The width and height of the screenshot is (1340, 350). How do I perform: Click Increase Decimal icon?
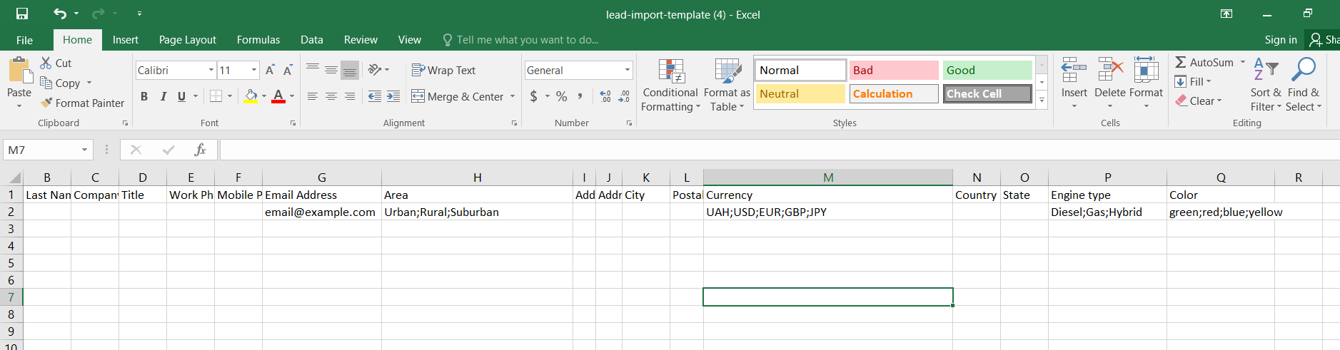click(605, 96)
